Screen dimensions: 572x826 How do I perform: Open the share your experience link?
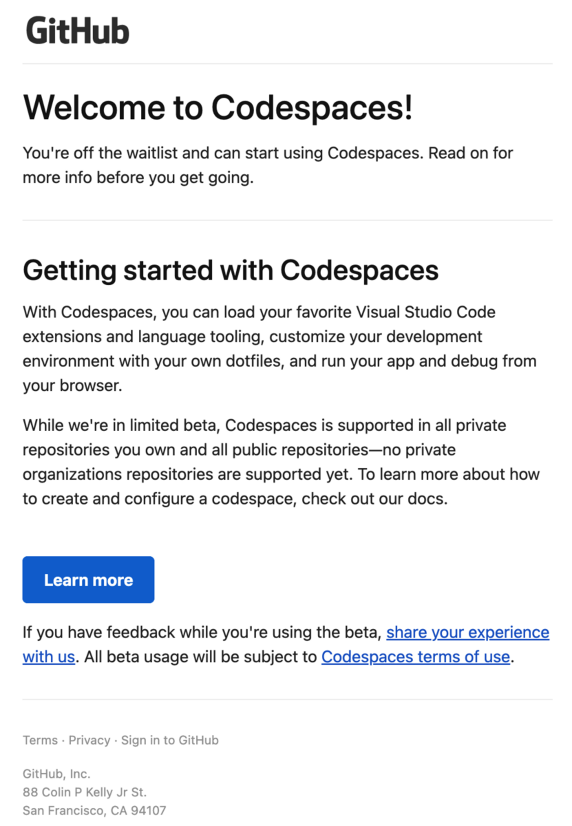467,632
